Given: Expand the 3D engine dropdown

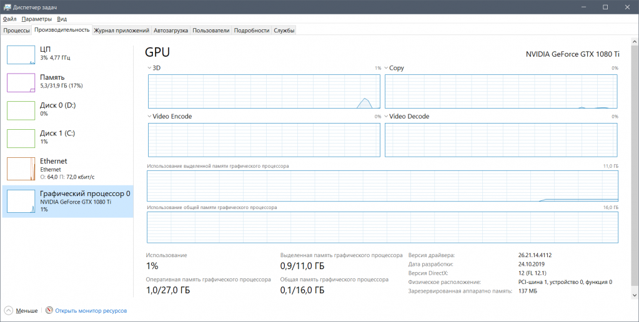Looking at the screenshot, I should pos(150,68).
